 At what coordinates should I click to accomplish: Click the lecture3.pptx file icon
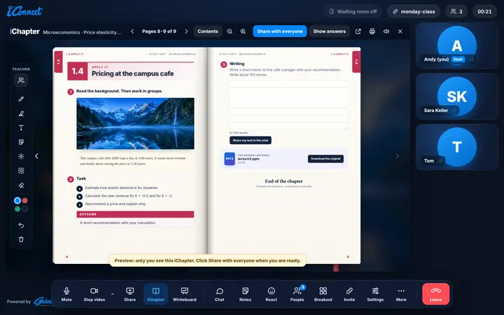[x=230, y=159]
